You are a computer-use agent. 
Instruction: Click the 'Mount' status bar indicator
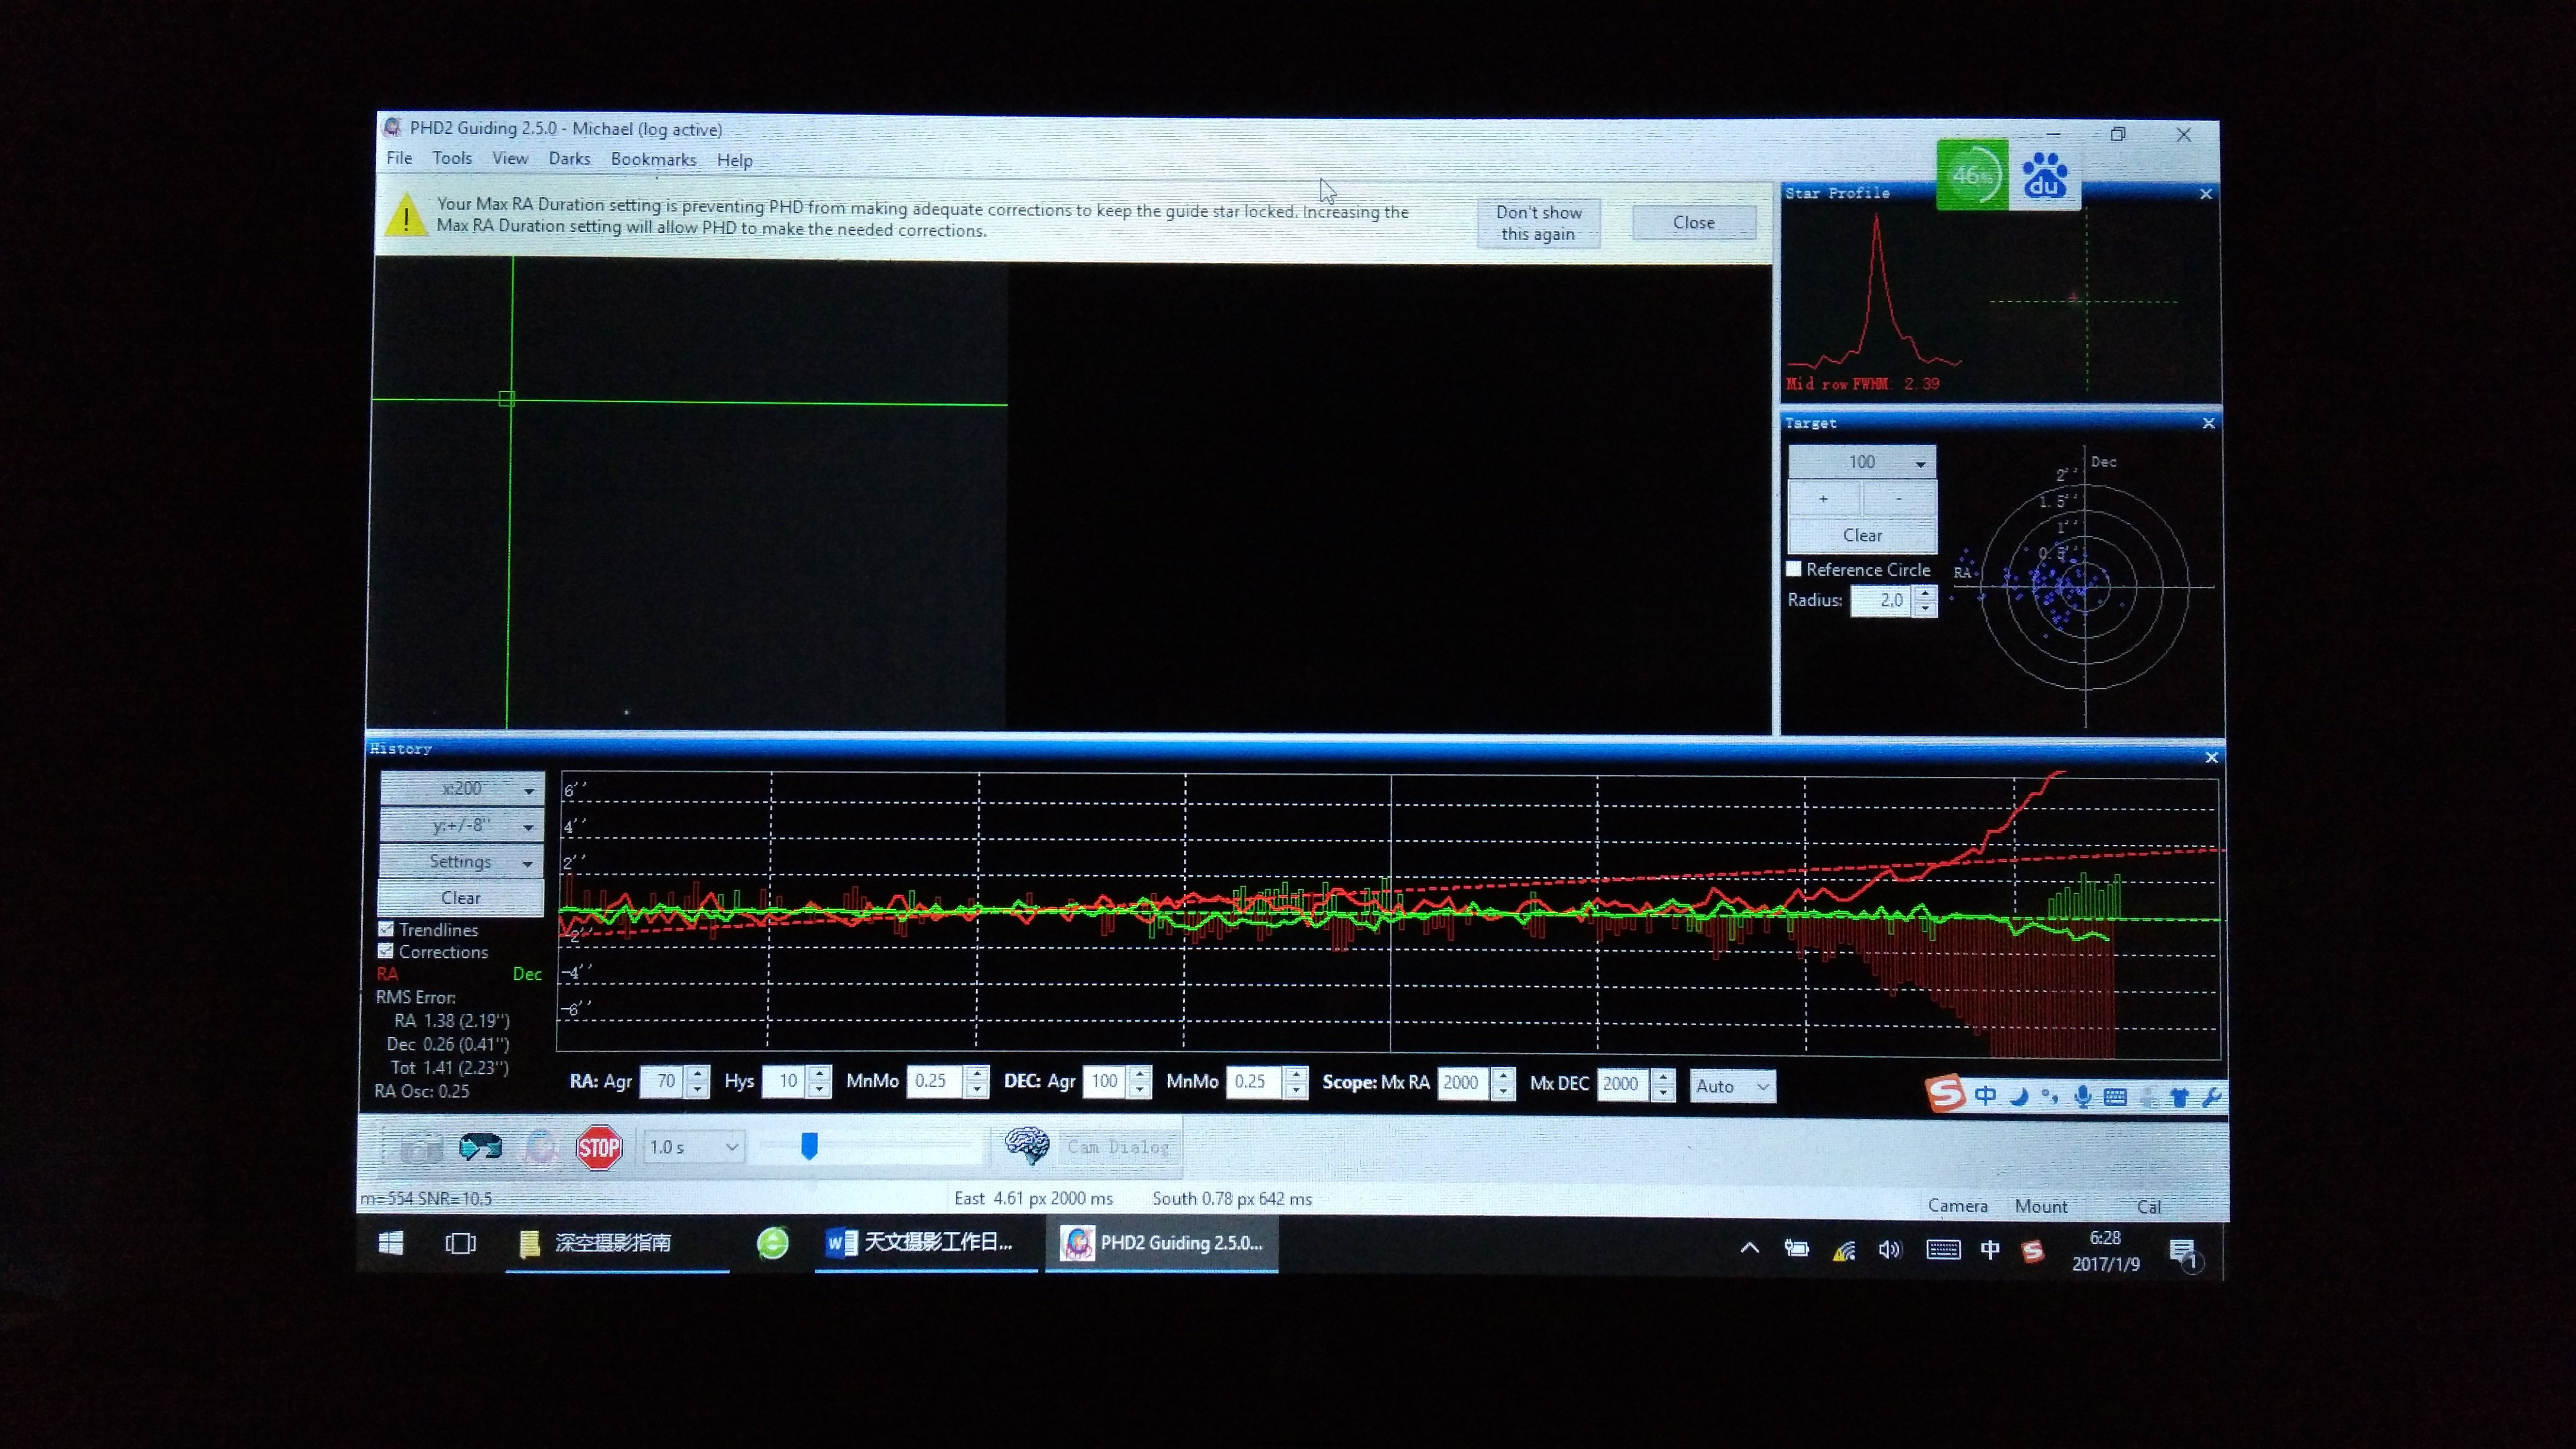[2041, 1206]
